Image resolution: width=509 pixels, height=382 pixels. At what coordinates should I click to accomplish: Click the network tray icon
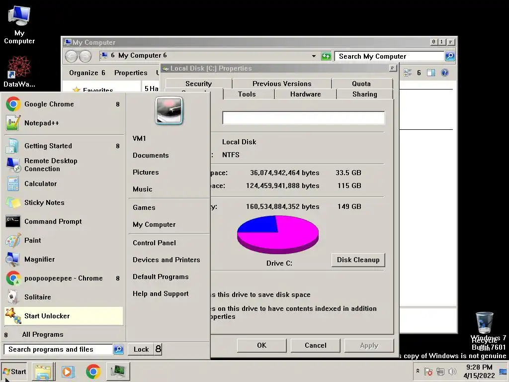pos(440,371)
